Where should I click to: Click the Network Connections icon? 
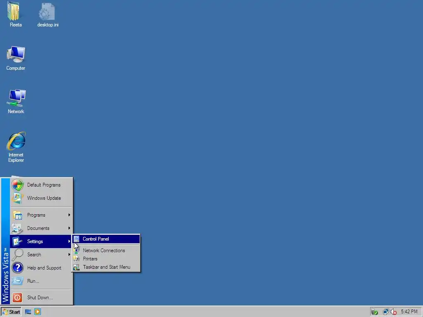pos(76,251)
